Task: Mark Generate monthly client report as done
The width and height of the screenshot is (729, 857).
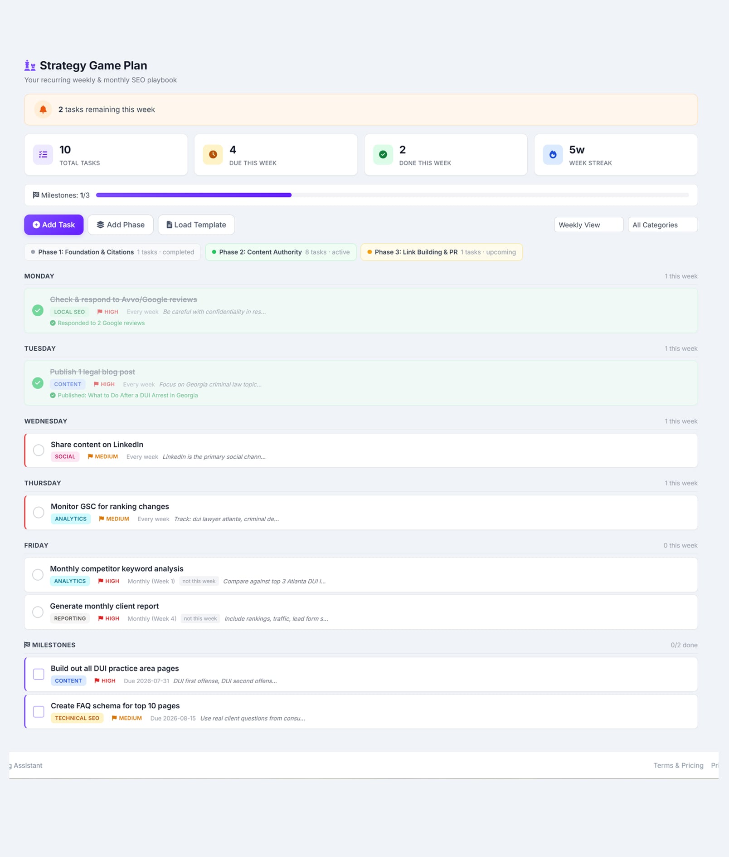Action: tap(38, 612)
